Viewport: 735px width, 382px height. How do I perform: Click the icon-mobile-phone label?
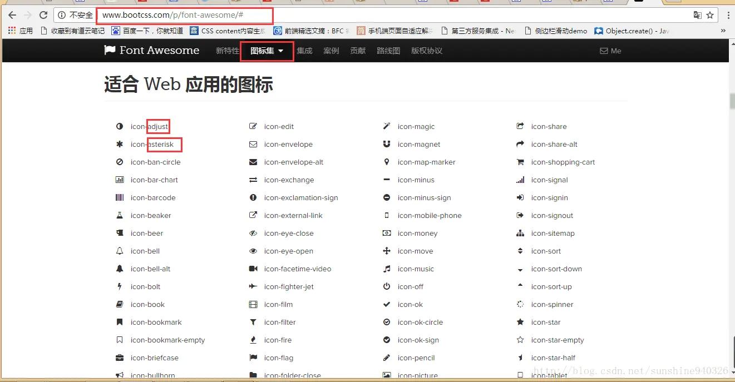(430, 215)
